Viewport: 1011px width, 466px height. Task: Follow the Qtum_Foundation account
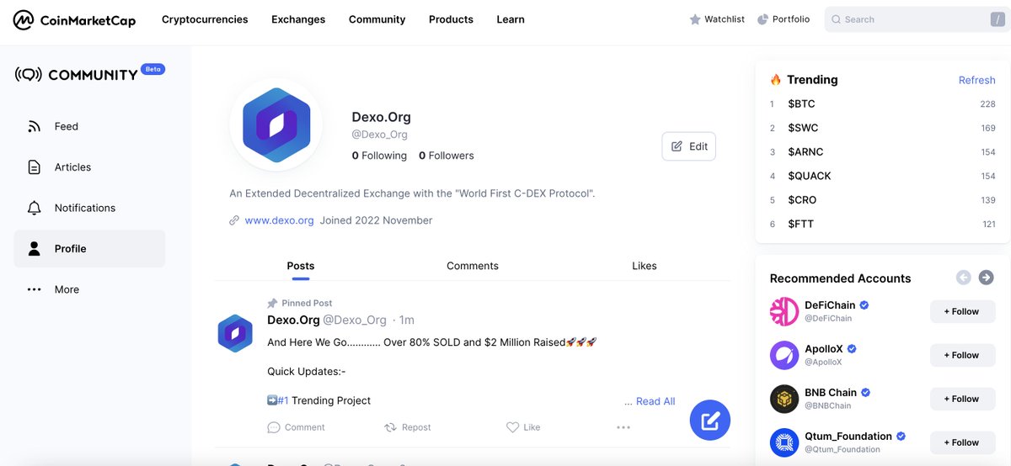961,442
